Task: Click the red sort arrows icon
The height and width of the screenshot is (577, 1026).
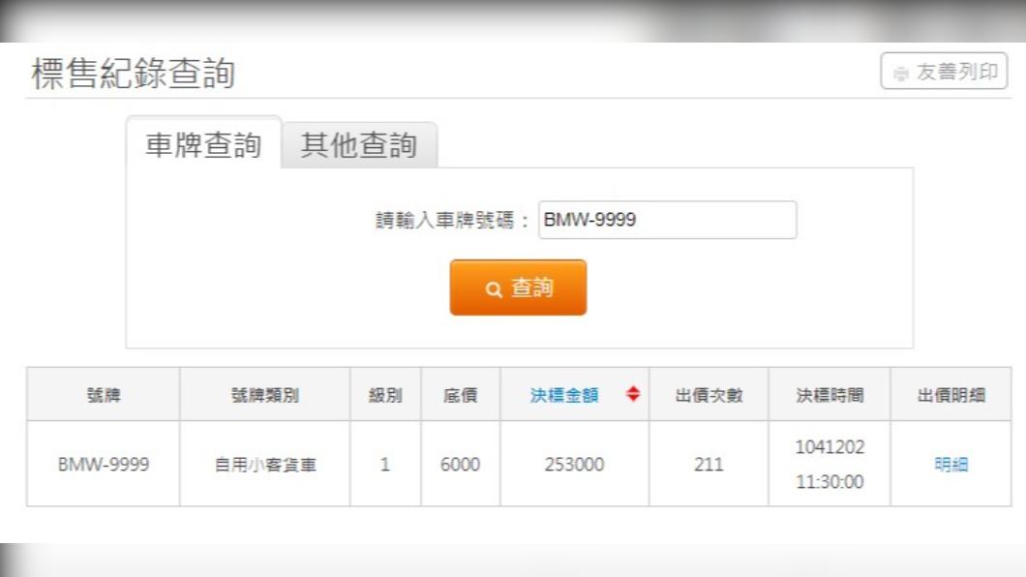Action: click(x=633, y=394)
